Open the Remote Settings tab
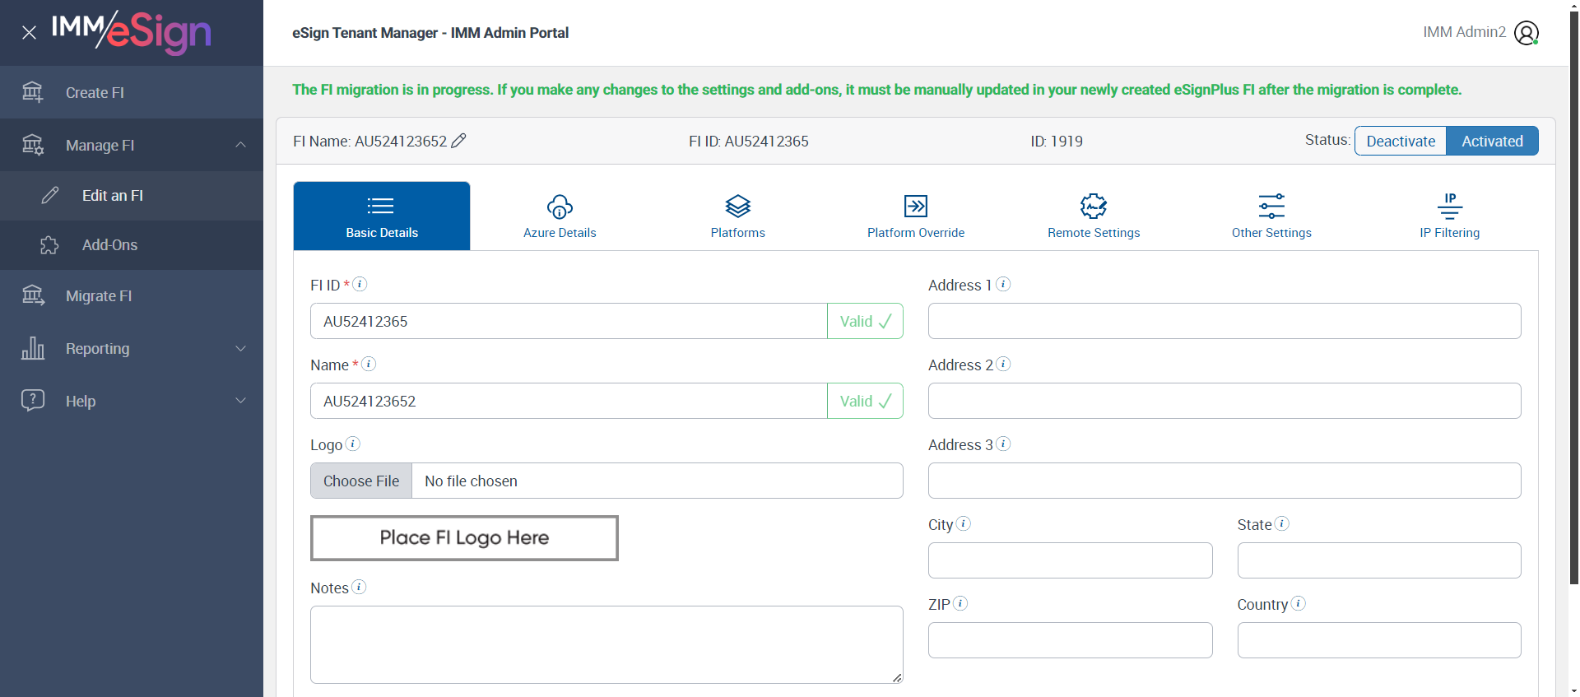1580x697 pixels. pos(1094,216)
